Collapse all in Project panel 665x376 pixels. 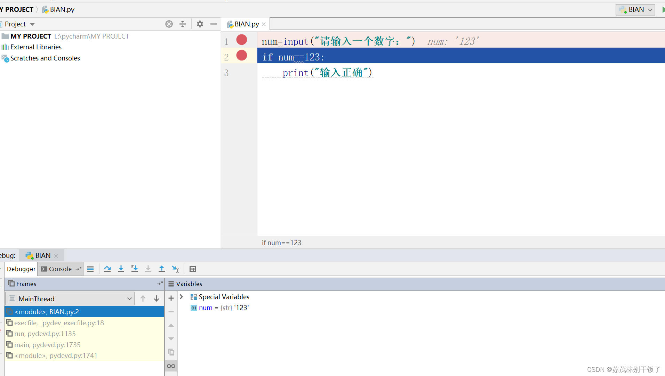pos(183,24)
